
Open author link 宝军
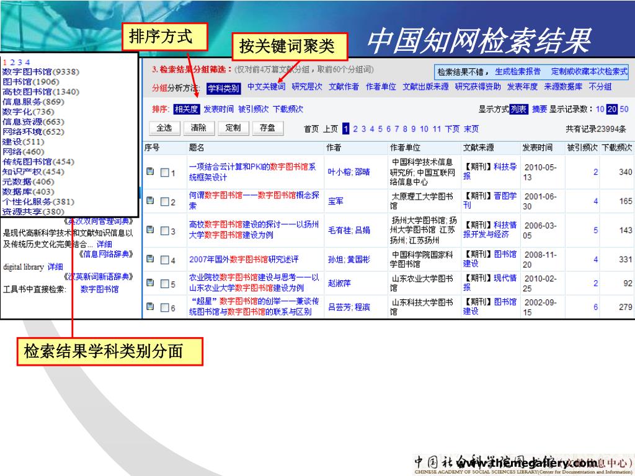[335, 201]
